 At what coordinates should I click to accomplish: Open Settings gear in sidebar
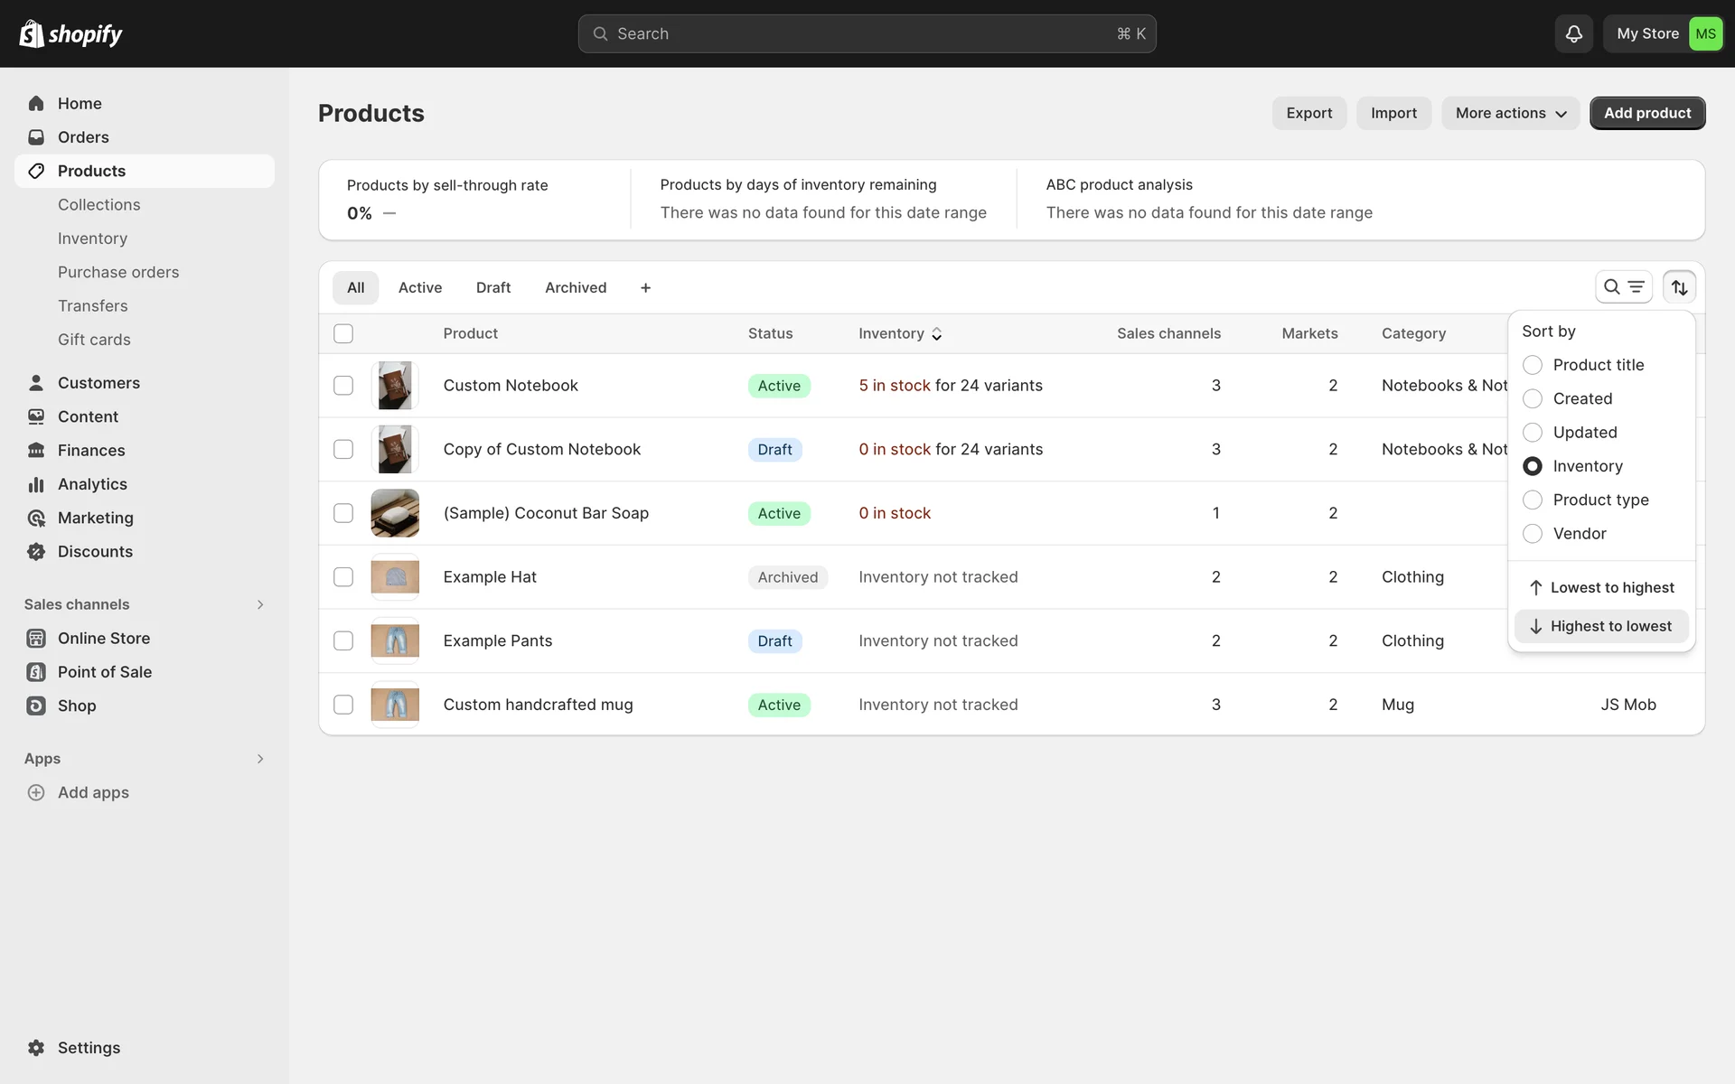[36, 1048]
